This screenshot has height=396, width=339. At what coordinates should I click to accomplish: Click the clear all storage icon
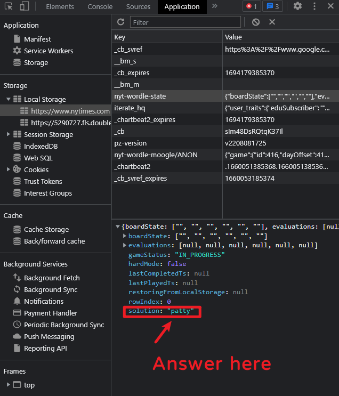(x=256, y=22)
